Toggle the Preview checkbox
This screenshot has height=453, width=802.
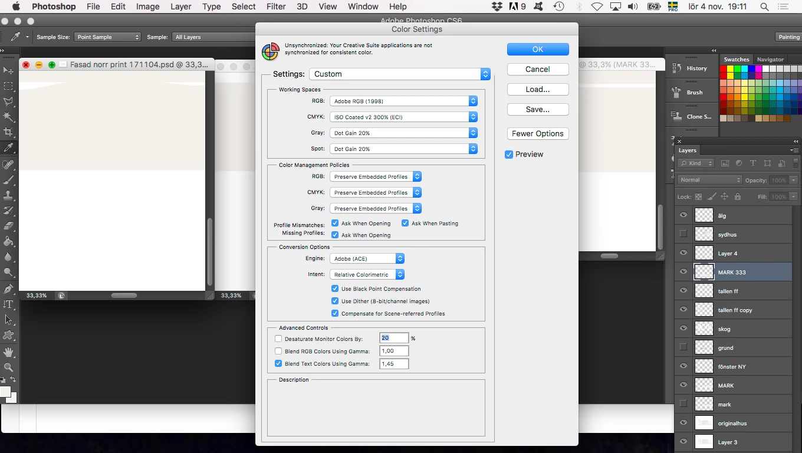[509, 155]
